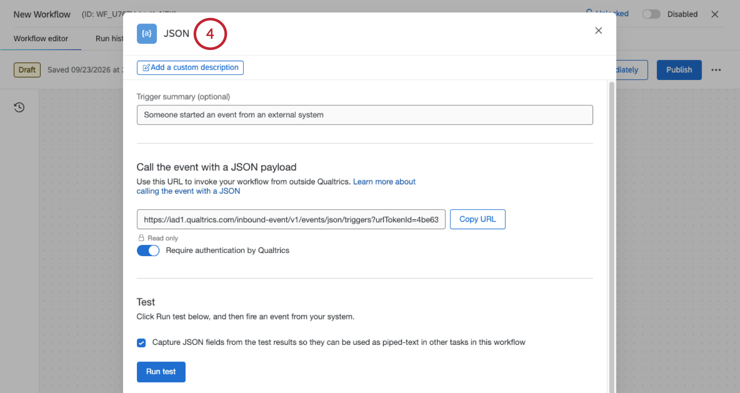The width and height of the screenshot is (740, 393).
Task: Click the Trigger summary input field
Action: (x=365, y=115)
